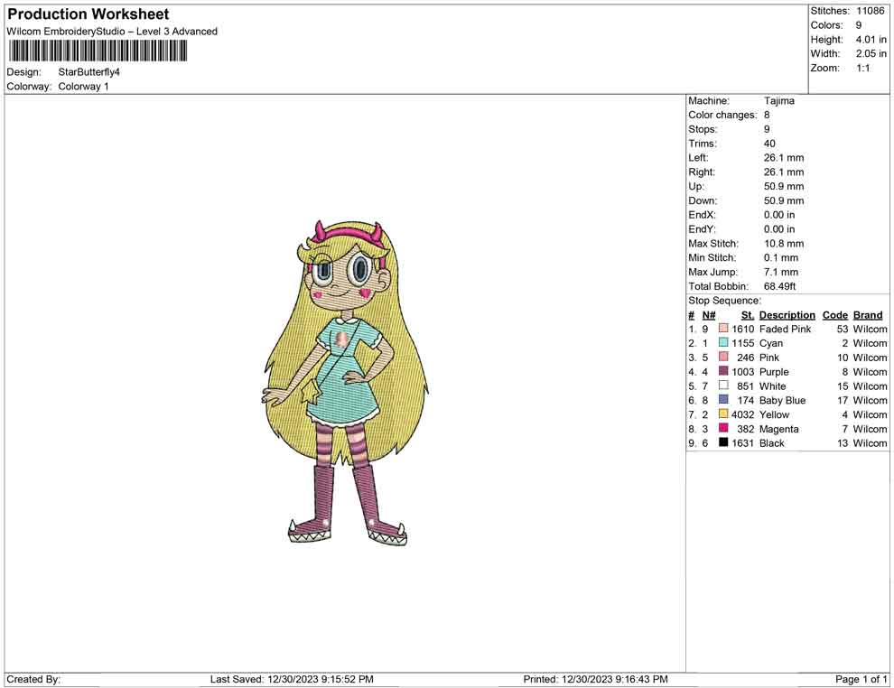Click the design name 'StarButterfly4'

(88, 72)
